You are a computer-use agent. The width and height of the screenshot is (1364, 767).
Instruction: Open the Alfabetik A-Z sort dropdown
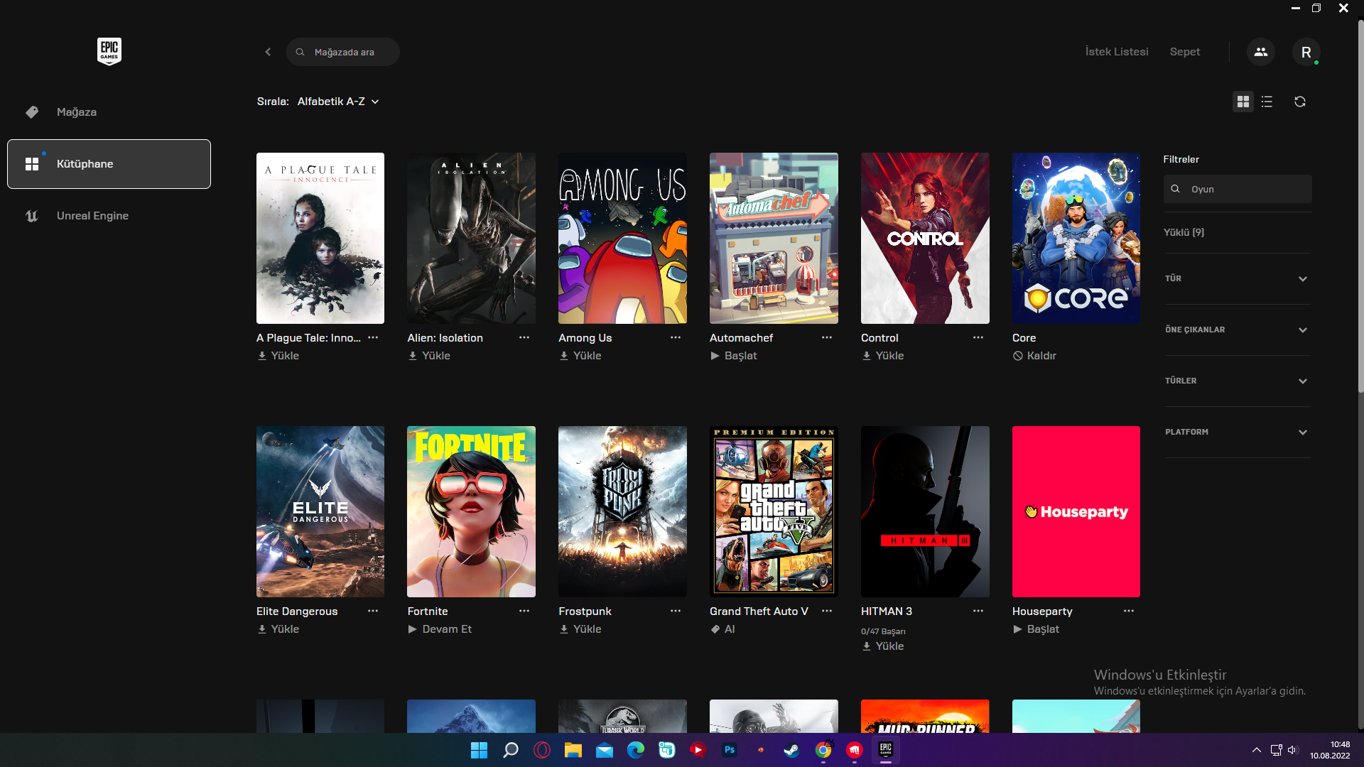[338, 102]
